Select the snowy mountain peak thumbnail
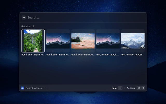Viewport: 166px width, 104px height. click(133, 41)
